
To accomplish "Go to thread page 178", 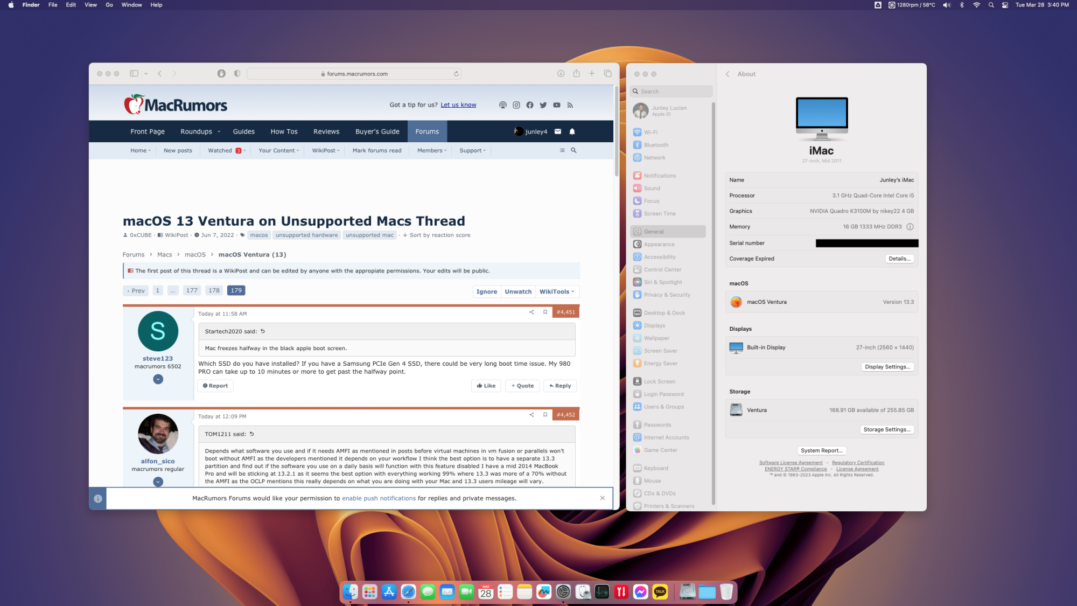I will click(x=214, y=290).
